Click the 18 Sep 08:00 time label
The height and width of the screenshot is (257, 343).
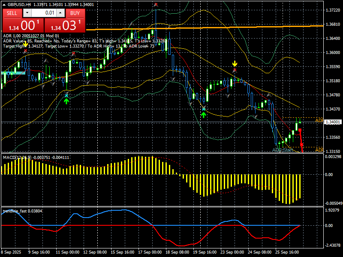click(x=177, y=252)
